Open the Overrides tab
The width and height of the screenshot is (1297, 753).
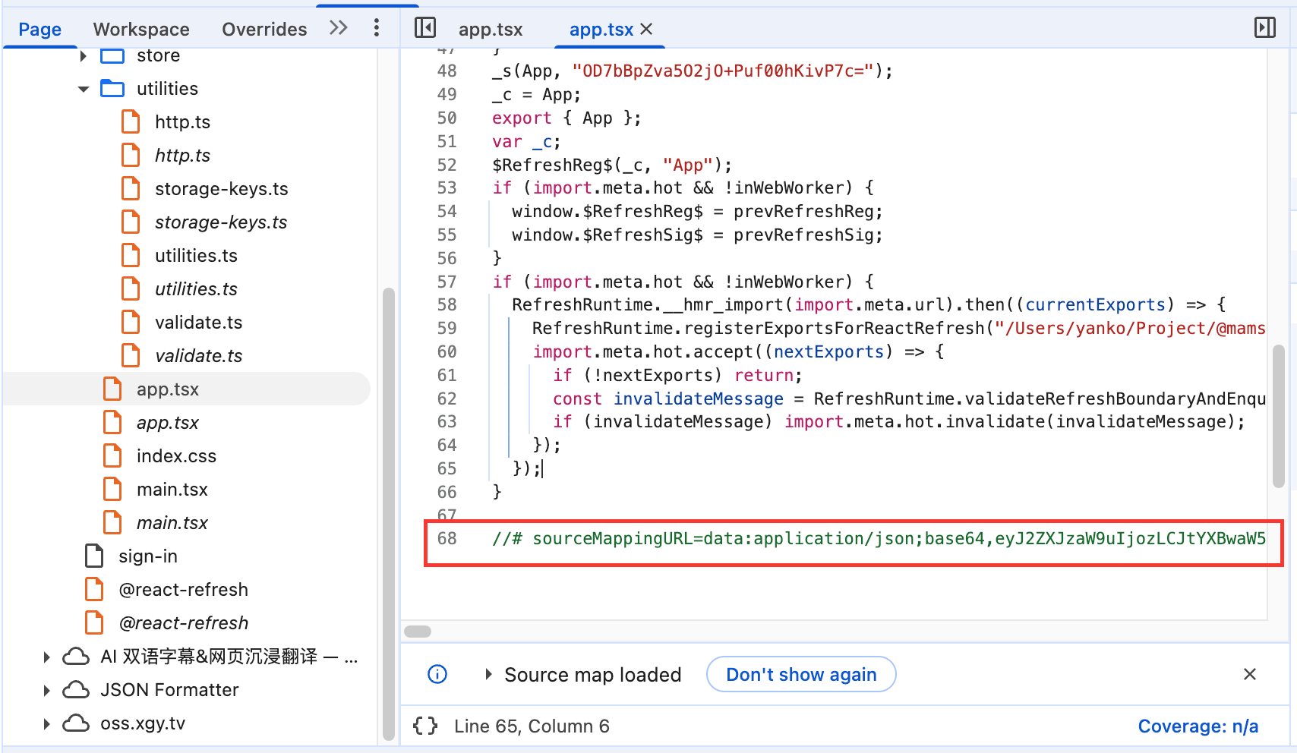pyautogui.click(x=264, y=29)
